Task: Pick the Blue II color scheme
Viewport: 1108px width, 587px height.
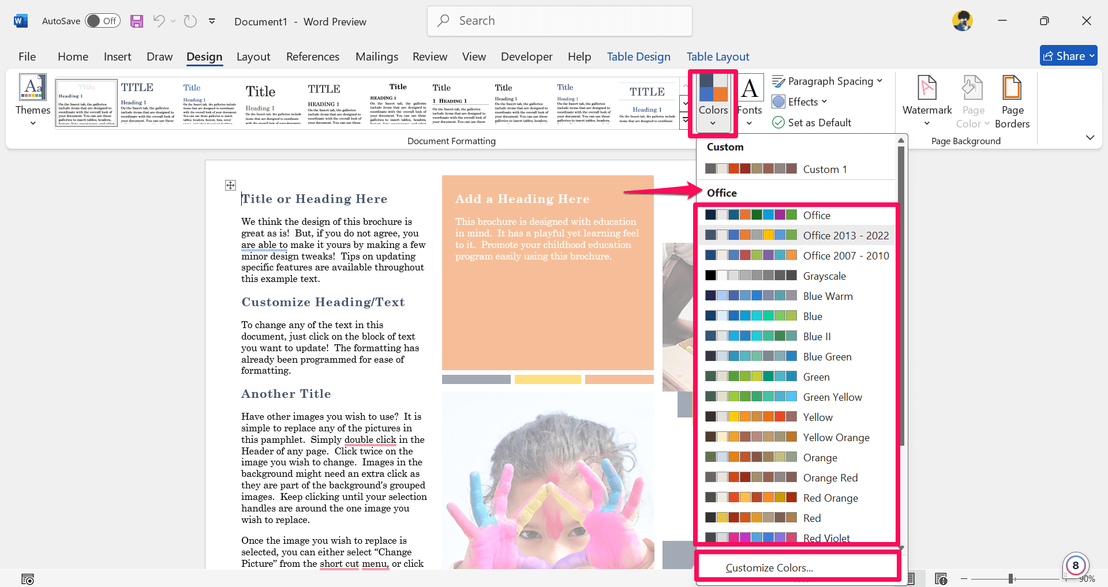Action: (796, 336)
